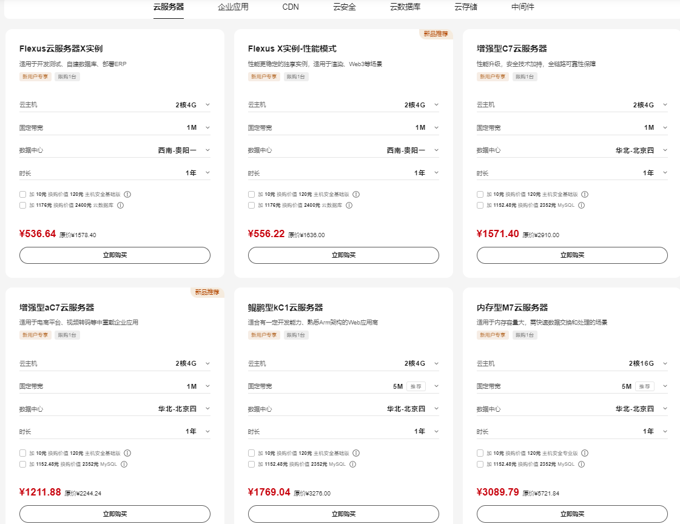Viewport: 680px width, 524px height.
Task: Show info for 性能模式 主机安全基础版 add-on
Action: pos(356,194)
